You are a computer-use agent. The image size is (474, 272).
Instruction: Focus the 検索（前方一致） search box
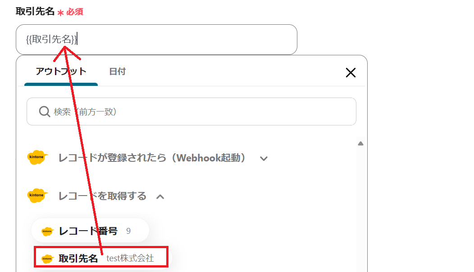point(191,111)
